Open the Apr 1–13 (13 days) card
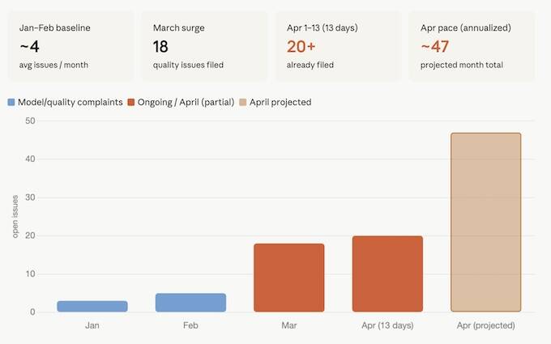Viewport: 551px width, 344px height. 338,45
